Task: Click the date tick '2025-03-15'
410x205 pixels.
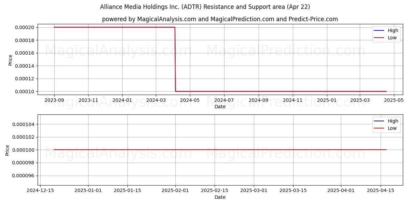Action: tap(293, 191)
